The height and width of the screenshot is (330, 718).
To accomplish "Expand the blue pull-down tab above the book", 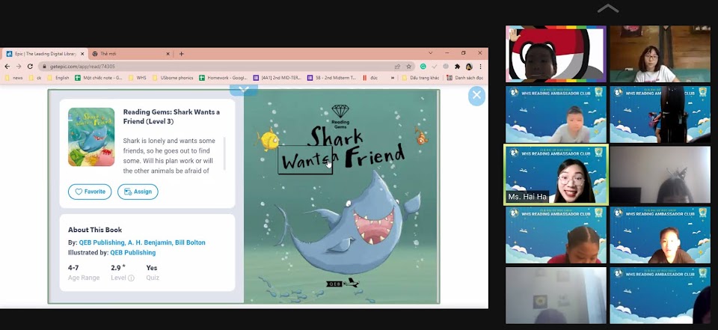I will pos(244,90).
